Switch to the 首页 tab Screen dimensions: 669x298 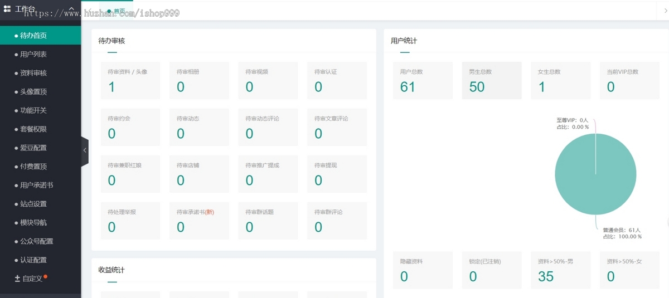click(116, 11)
